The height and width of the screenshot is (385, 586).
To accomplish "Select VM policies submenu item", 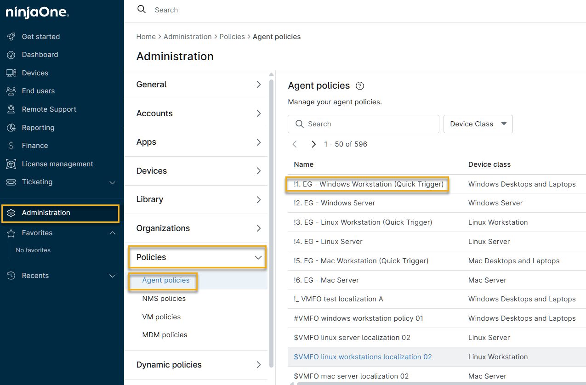I will coord(161,317).
